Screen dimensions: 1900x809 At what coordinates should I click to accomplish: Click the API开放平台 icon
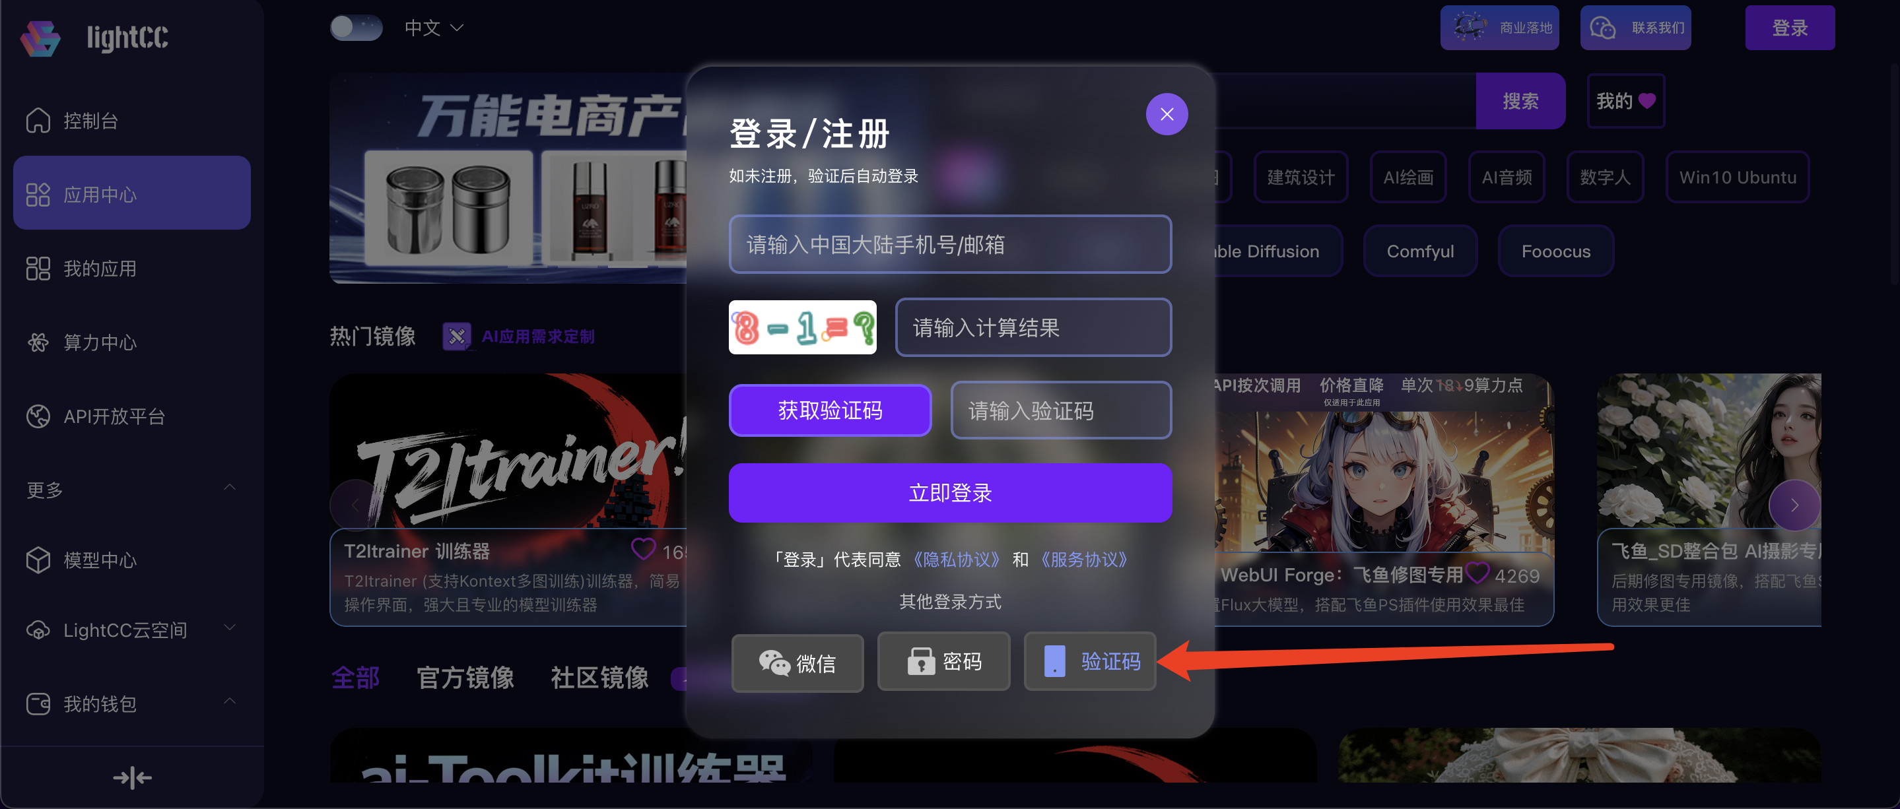38,416
